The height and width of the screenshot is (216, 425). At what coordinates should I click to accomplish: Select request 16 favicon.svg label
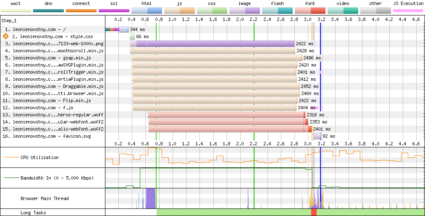(47, 136)
